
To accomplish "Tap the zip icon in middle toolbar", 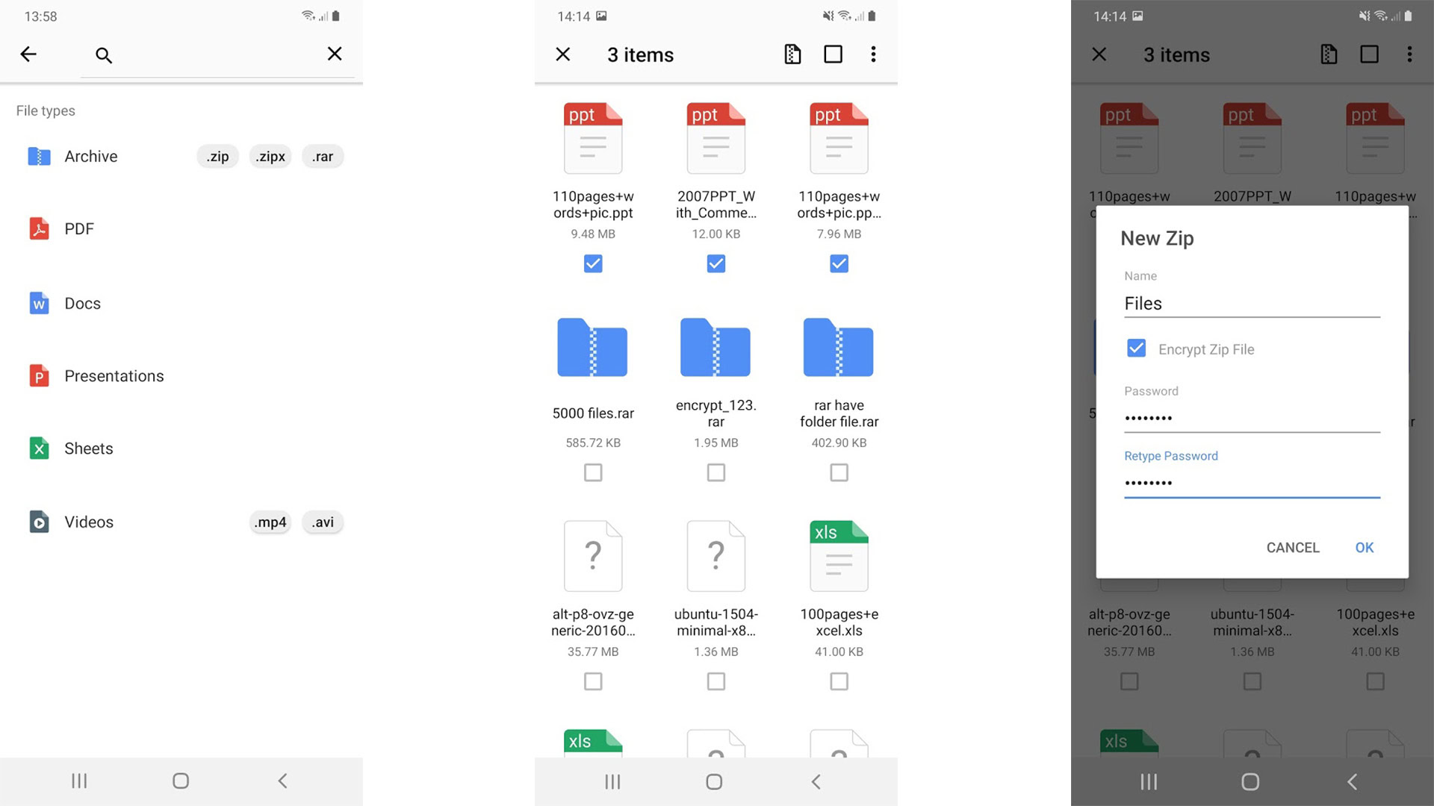I will click(792, 54).
